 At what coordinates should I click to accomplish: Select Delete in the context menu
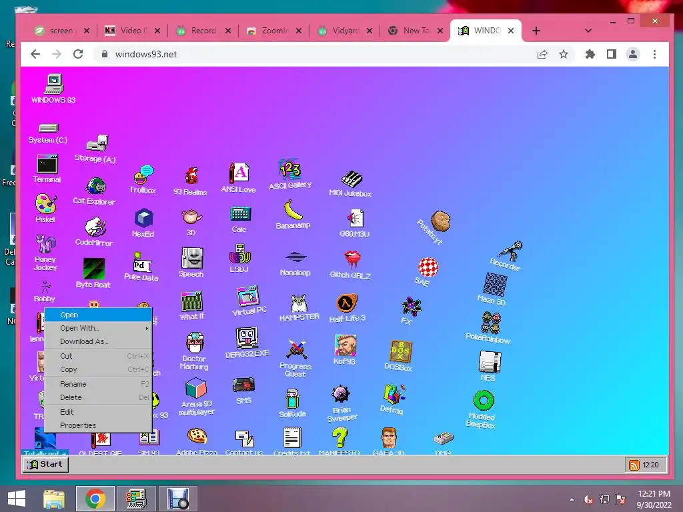click(x=99, y=397)
